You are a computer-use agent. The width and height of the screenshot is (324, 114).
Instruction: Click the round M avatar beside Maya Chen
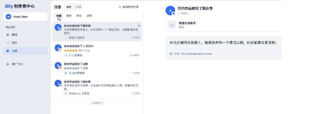(8, 17)
